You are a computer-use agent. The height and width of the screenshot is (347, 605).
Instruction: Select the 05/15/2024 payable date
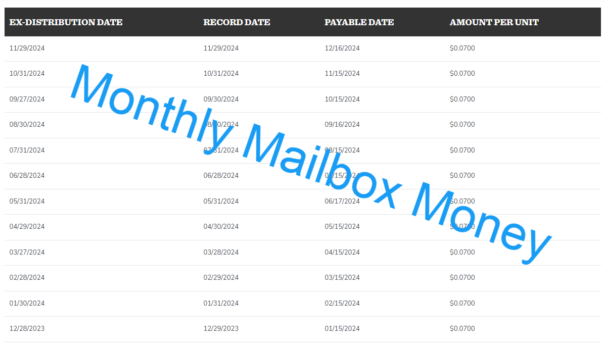click(342, 226)
